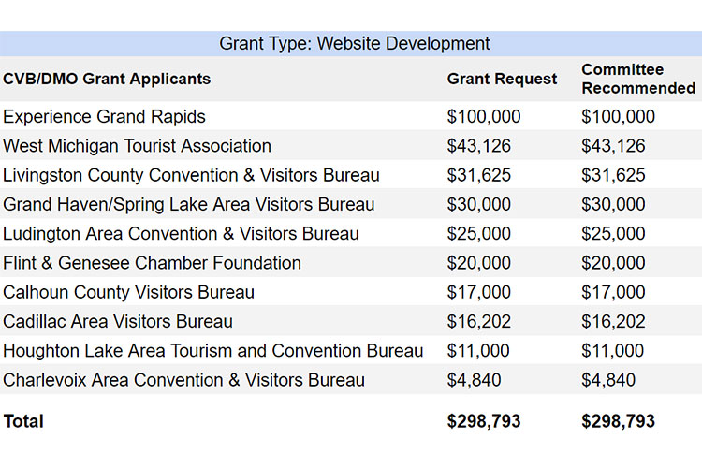Click the 'Grant Request' column header

pyautogui.click(x=502, y=79)
